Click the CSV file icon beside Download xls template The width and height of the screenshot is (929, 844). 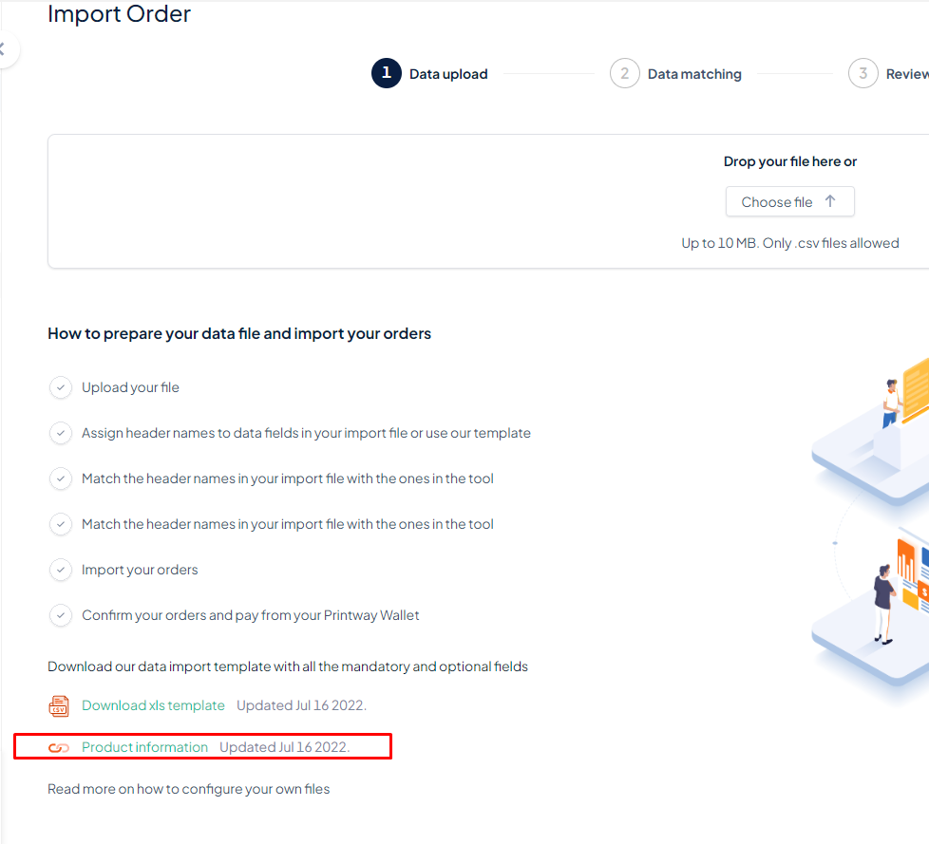tap(60, 705)
